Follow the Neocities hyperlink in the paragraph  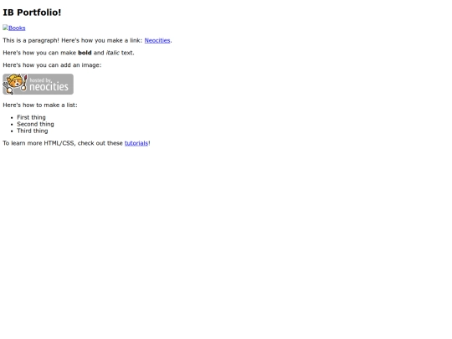(157, 40)
